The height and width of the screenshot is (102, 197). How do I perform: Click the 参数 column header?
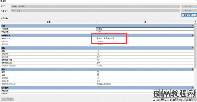[x=49, y=22]
